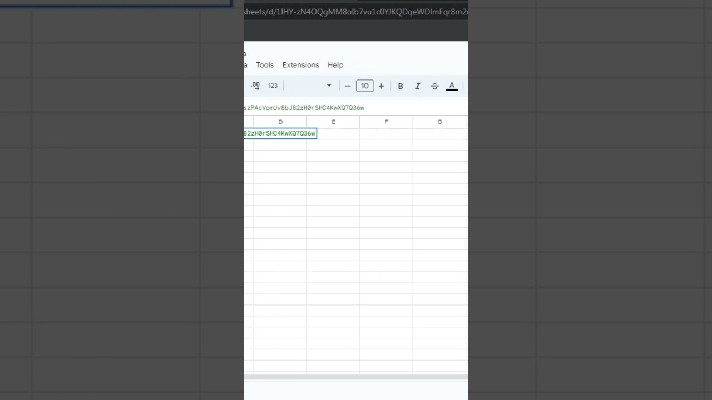This screenshot has height=400, width=712.
Task: Decrease font size with minus button
Action: (348, 86)
